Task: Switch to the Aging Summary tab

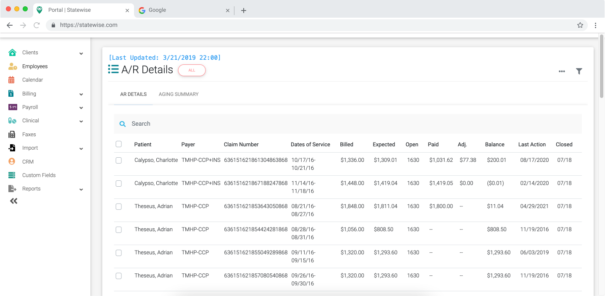Action: (x=179, y=94)
